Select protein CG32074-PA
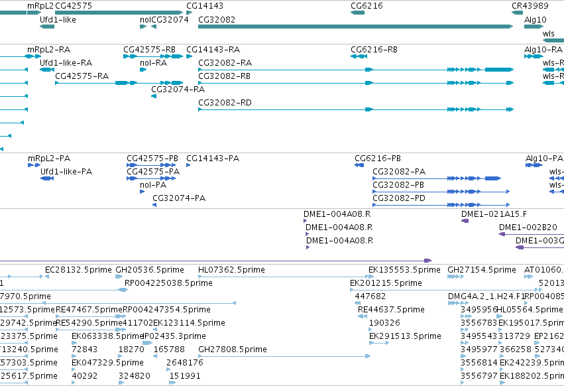The image size is (564, 386). pyautogui.click(x=154, y=205)
